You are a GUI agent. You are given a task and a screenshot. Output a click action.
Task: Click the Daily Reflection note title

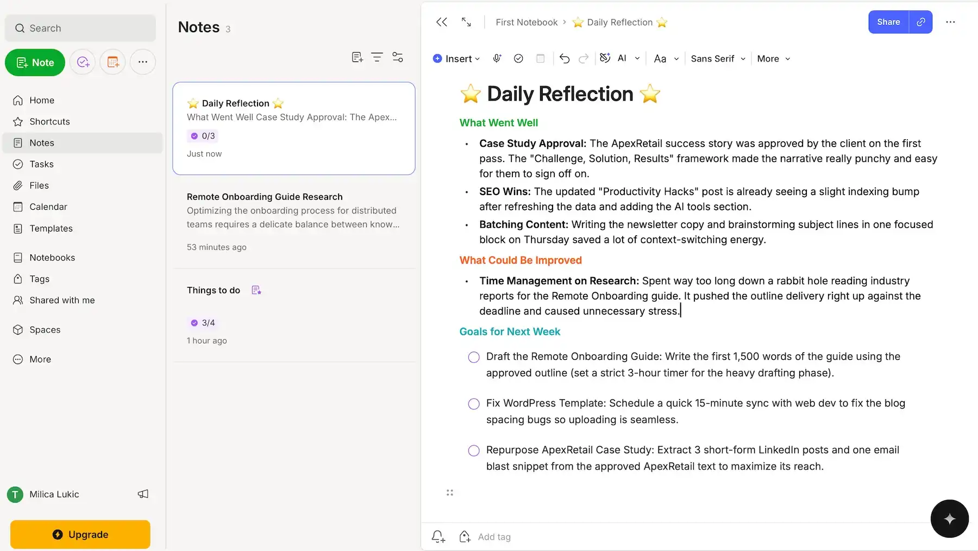click(560, 94)
